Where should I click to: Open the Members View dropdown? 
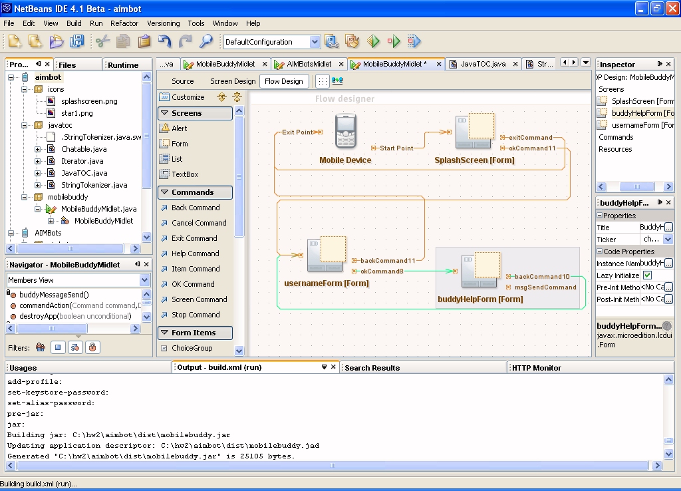(x=145, y=280)
